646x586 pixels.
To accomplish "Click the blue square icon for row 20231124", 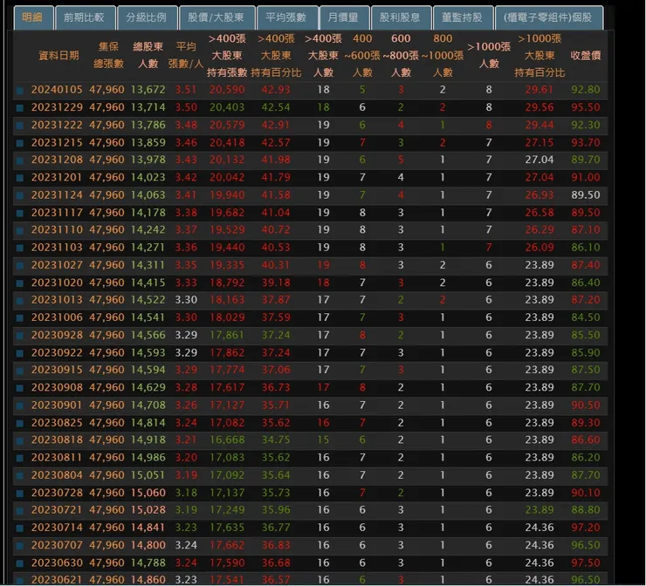I will 19,195.
